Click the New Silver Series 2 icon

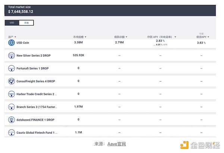12,55
